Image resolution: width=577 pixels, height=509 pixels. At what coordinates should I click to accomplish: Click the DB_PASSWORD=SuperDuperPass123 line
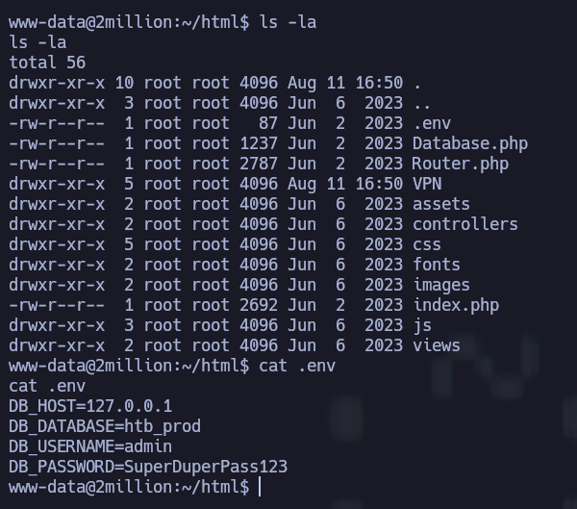point(148,467)
